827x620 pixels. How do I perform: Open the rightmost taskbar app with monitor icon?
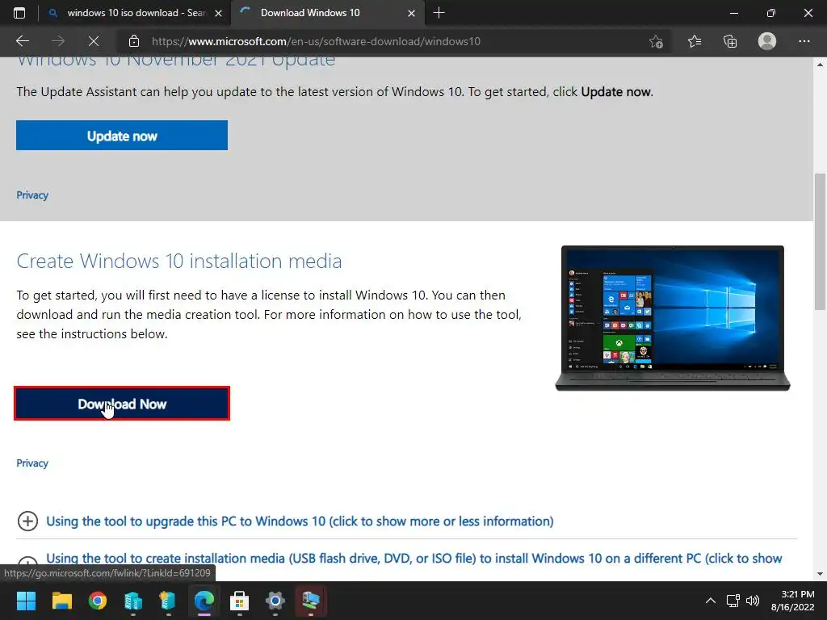pos(311,601)
